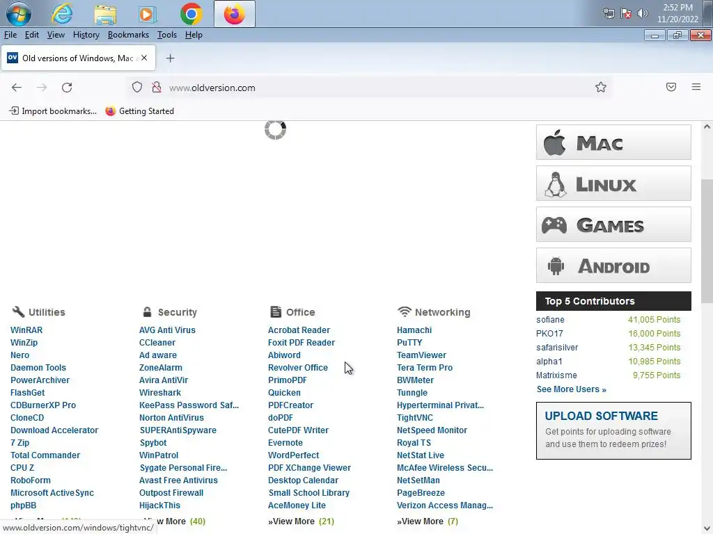Choose the Linux platform button

(x=613, y=184)
